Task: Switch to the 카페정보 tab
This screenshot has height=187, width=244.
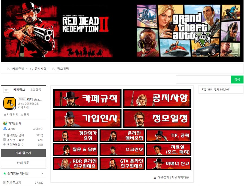Action: pyautogui.click(x=19, y=90)
